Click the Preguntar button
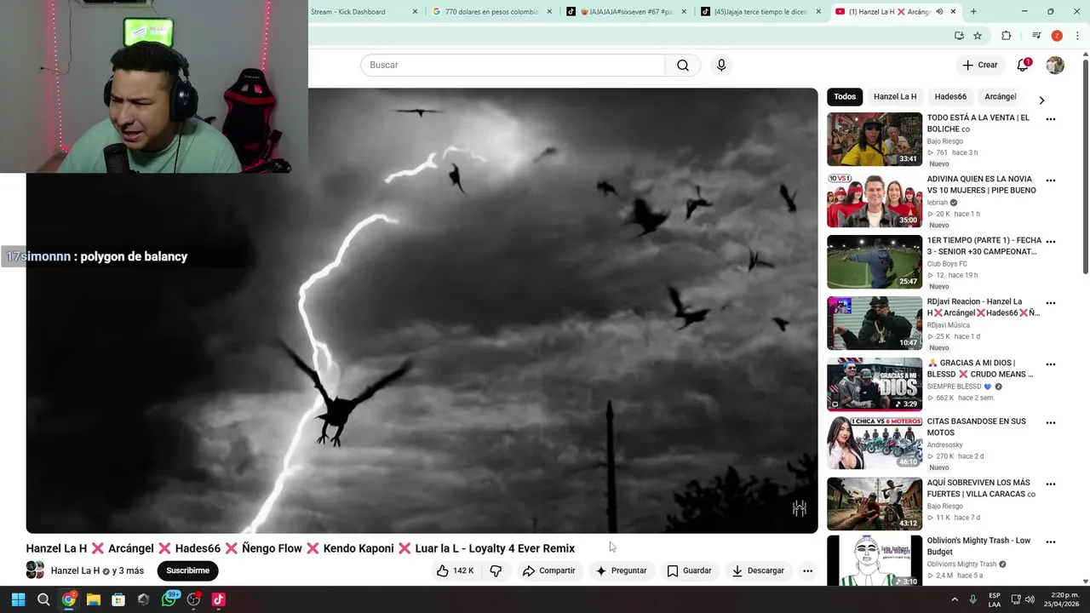 point(622,570)
